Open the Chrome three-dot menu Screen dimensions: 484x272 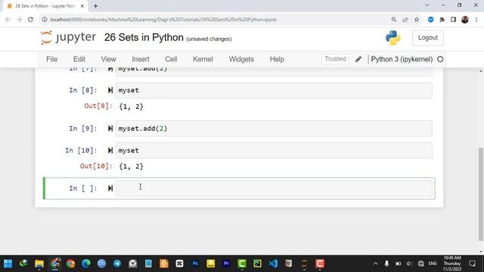476,20
